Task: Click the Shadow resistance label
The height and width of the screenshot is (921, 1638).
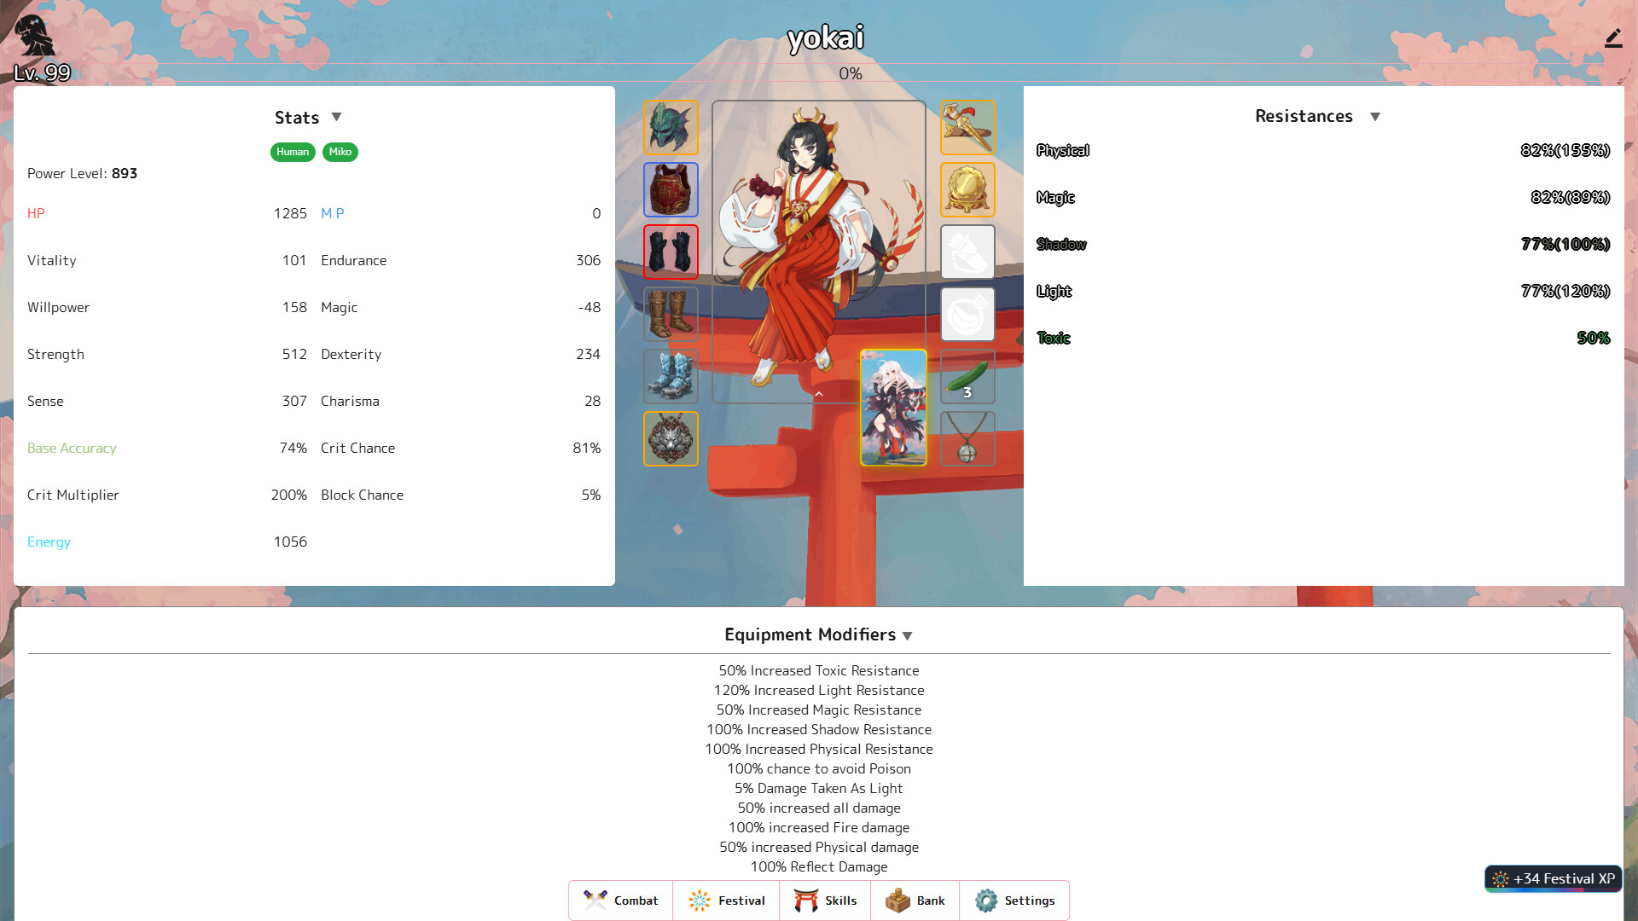Action: (x=1061, y=245)
